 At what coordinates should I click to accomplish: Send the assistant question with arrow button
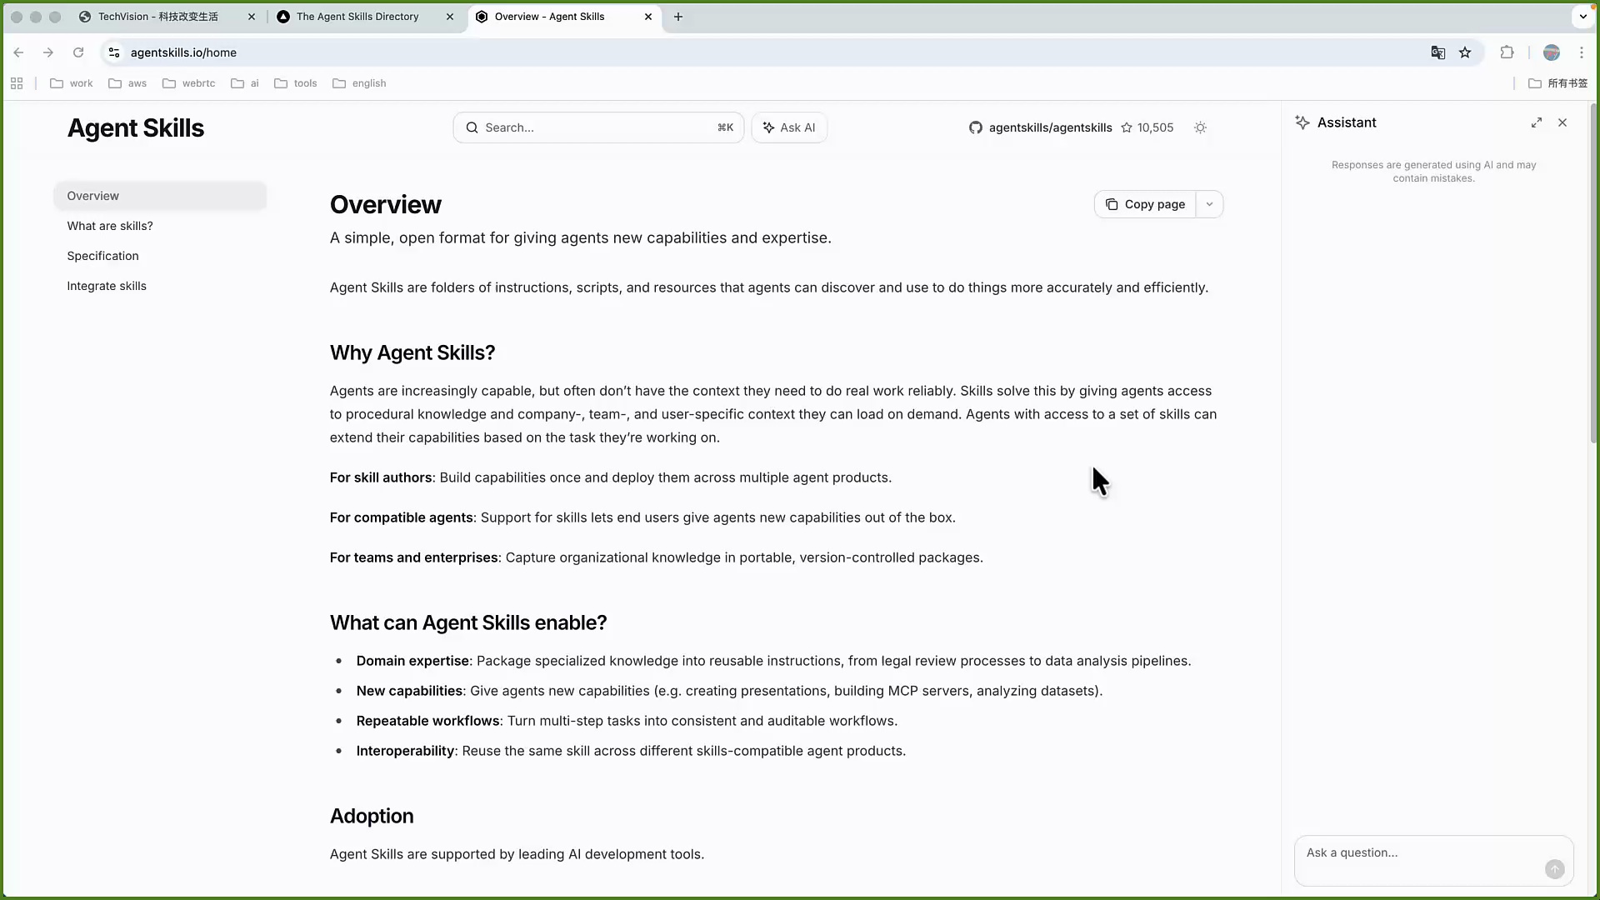[1554, 869]
